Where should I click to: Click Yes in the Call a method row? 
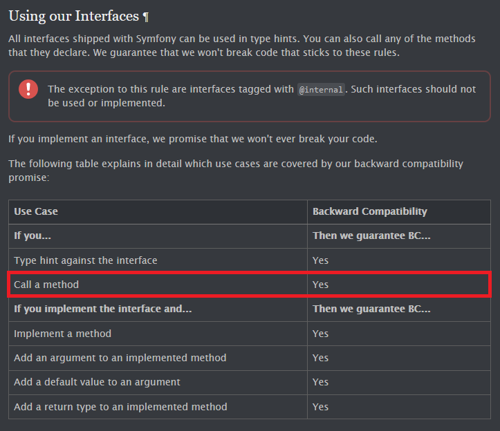tap(320, 285)
